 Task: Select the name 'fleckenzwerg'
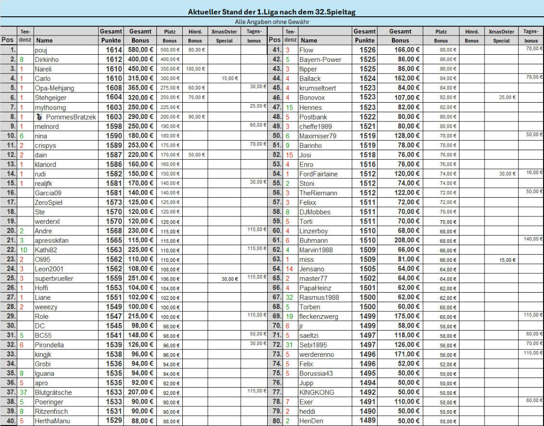pos(319,316)
